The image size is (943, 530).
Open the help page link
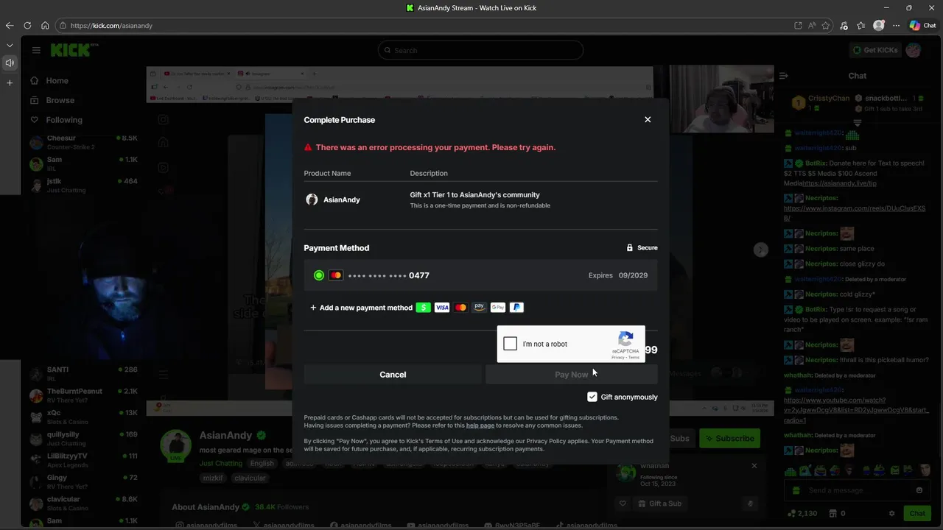click(x=480, y=425)
